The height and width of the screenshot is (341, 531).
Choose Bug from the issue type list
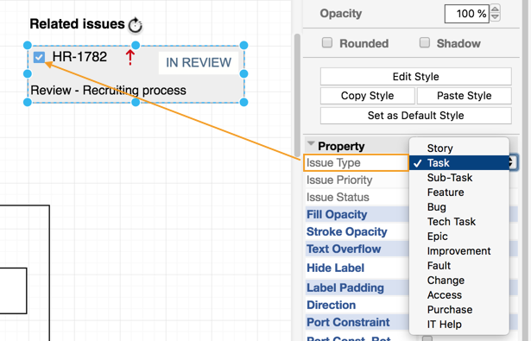pos(459,207)
